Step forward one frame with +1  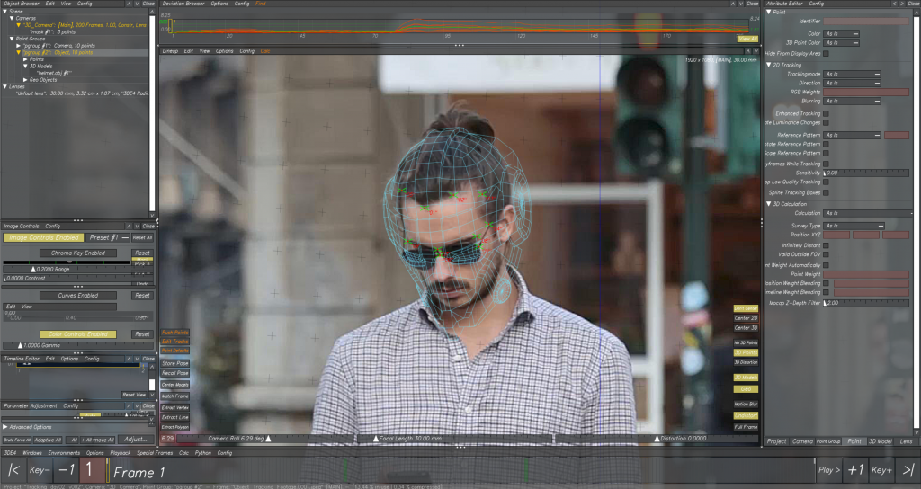(855, 470)
